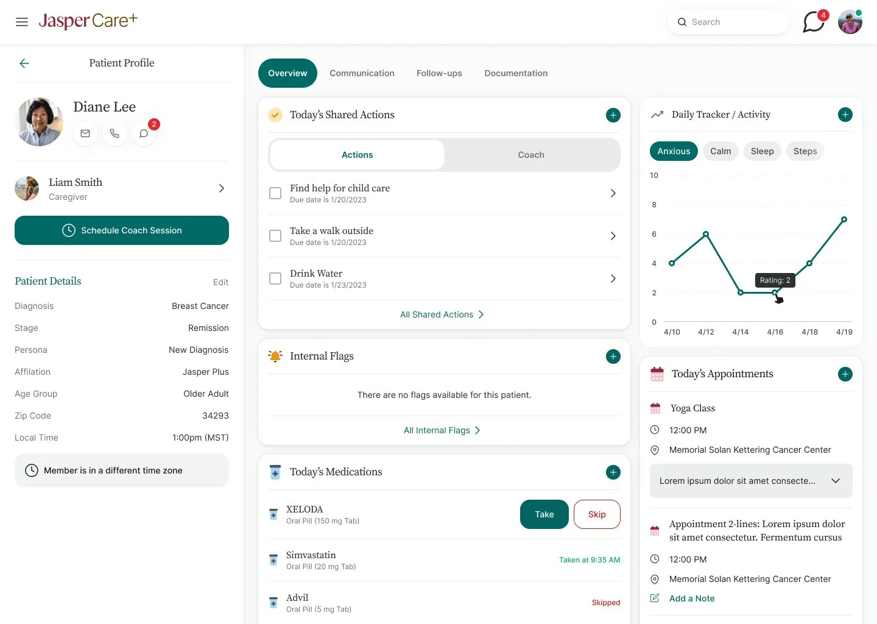877x624 pixels.
Task: Click the Internal Flags alarm icon
Action: click(275, 356)
